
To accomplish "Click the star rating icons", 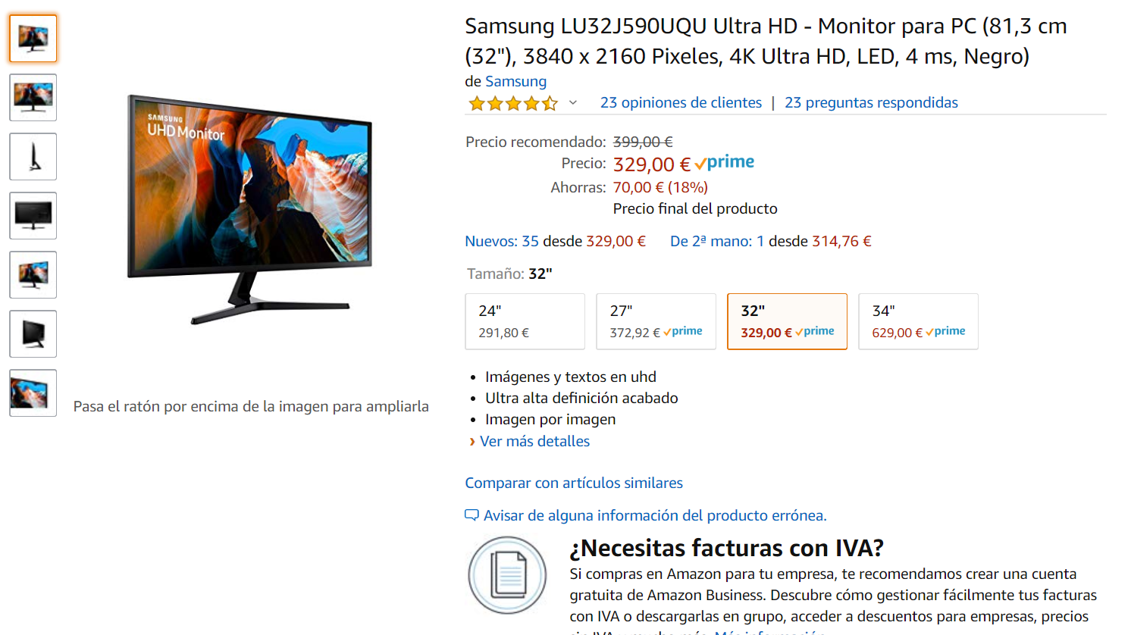I will 513,103.
